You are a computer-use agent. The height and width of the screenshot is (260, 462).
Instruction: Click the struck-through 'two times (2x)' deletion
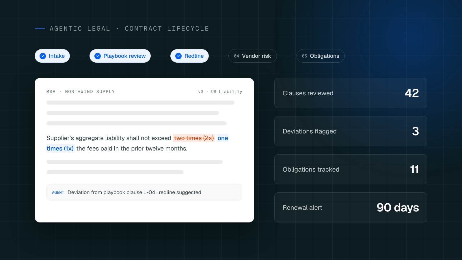pyautogui.click(x=194, y=138)
